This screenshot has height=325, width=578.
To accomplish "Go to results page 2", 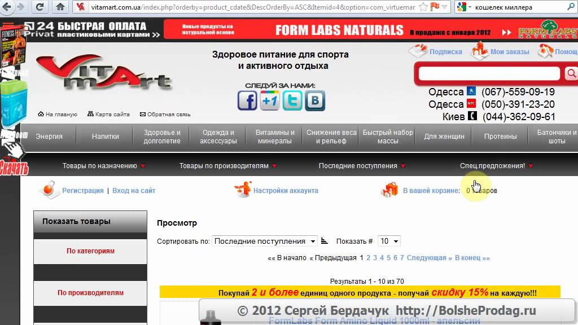I will coord(368,257).
